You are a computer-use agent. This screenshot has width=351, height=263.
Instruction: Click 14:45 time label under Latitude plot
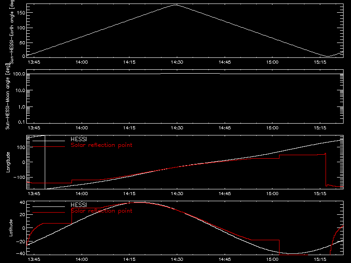225,259
